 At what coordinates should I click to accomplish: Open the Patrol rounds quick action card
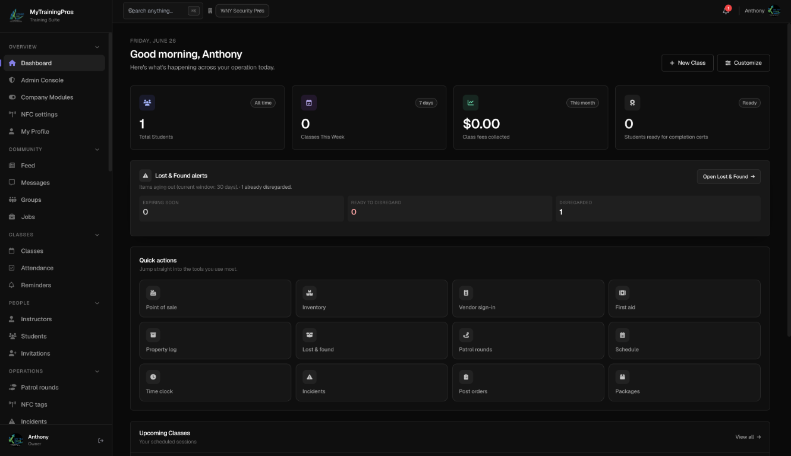(x=528, y=341)
